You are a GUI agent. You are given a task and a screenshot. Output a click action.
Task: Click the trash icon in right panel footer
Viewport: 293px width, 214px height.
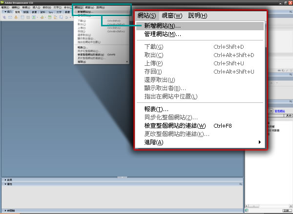tap(291, 71)
